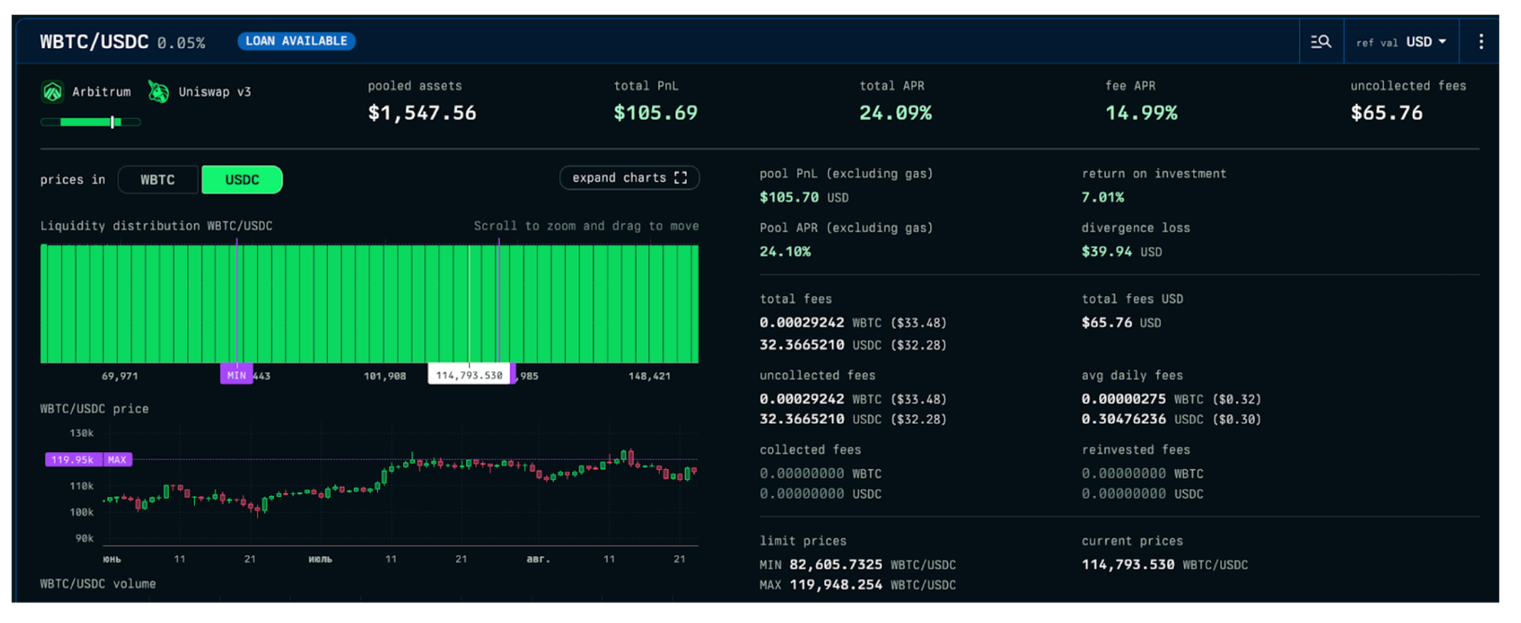Click the uncollected fees $65.76 value
Screen dimensions: 1521x623
coord(1386,113)
